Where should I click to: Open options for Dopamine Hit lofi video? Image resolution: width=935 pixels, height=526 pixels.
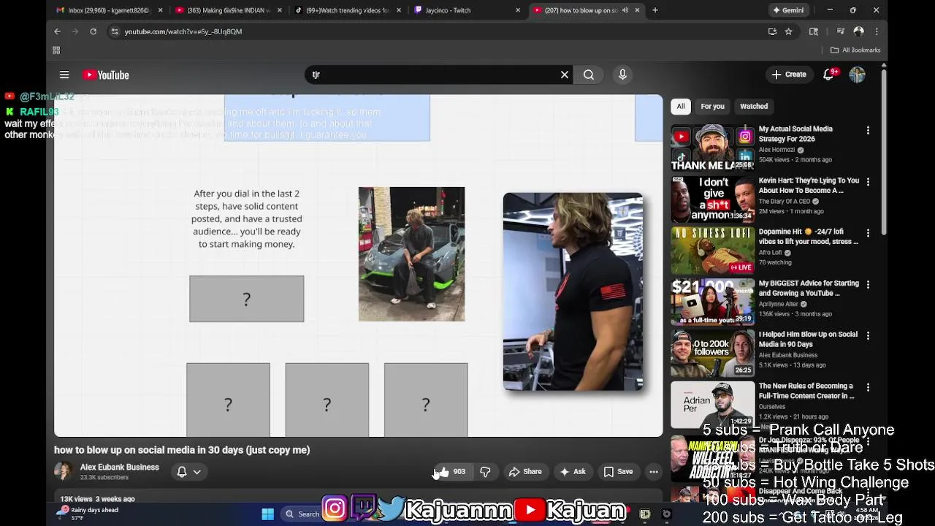tap(868, 232)
